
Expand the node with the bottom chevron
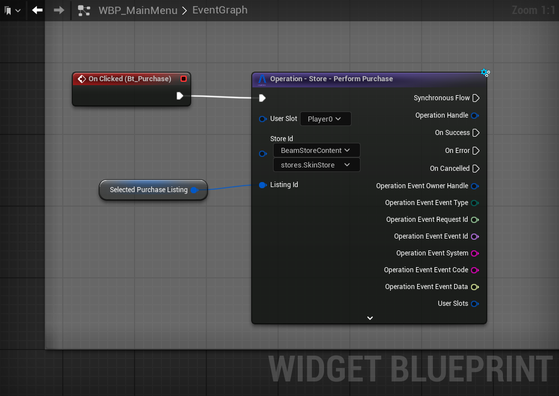(369, 318)
